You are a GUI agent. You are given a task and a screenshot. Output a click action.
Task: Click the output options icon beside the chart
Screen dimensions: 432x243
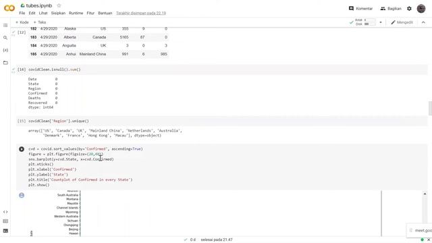click(22, 195)
